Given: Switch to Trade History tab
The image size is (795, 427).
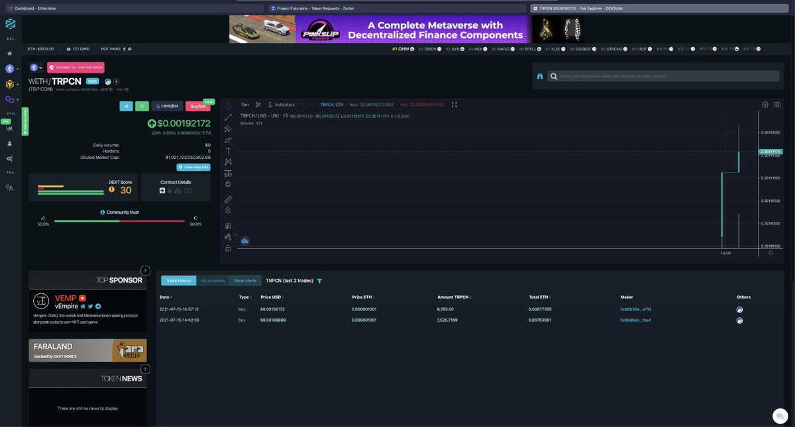Looking at the screenshot, I should [x=178, y=281].
